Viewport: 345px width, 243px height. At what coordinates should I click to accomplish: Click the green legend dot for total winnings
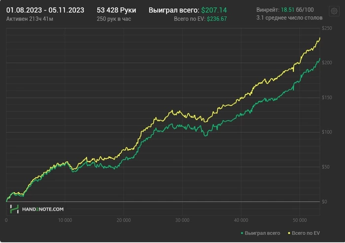(242, 233)
